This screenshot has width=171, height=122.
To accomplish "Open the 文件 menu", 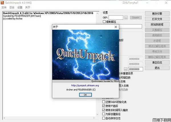I will 4,7.
